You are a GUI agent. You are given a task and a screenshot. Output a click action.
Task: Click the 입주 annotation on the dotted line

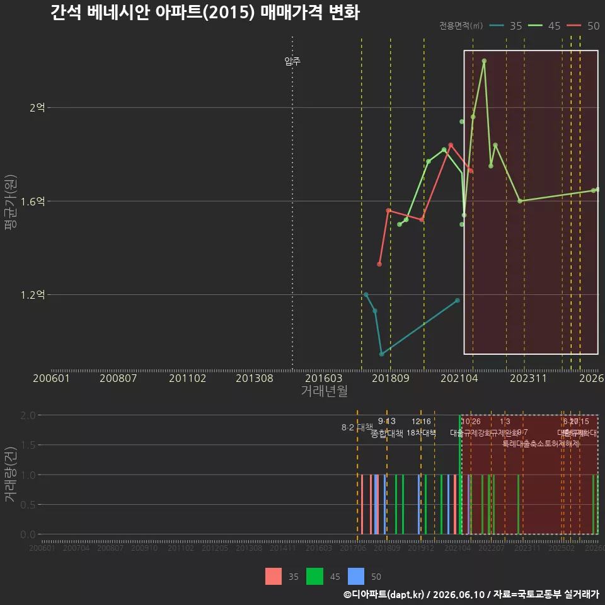pos(292,60)
